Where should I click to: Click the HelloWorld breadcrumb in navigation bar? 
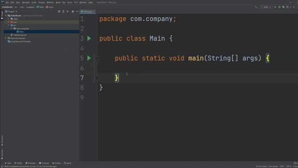pos(7,7)
